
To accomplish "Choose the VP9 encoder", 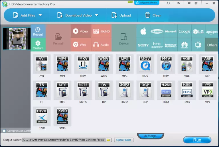I will click(208, 90).
